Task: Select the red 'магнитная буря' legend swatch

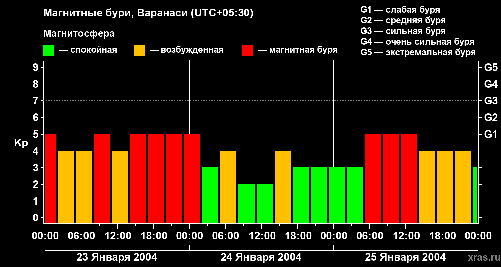Action: (247, 50)
